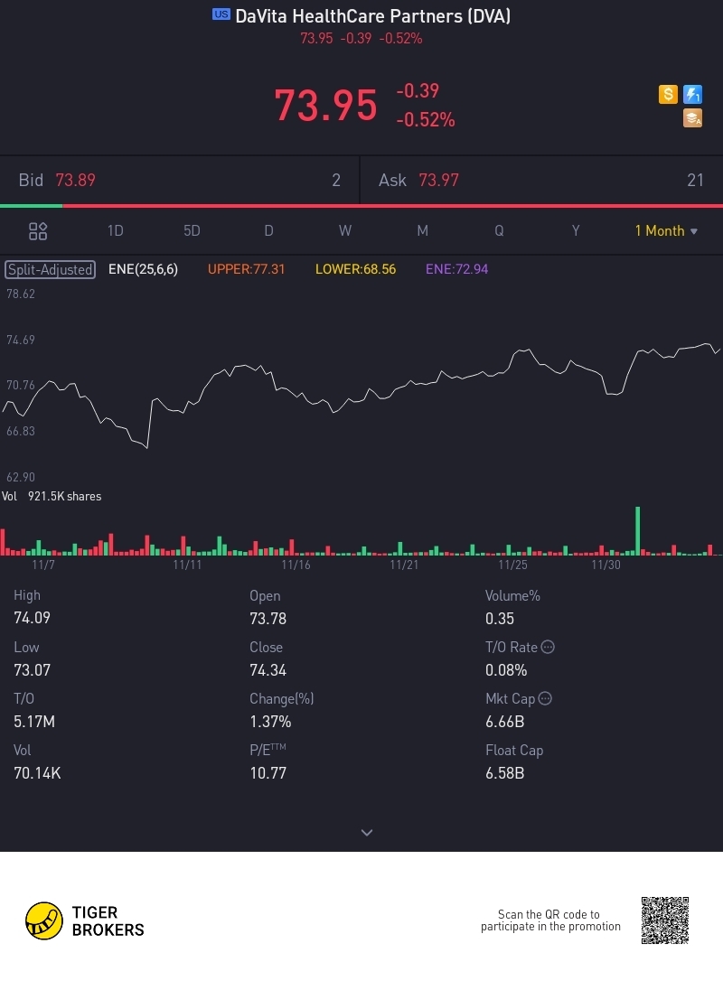Click the Bid price 73.89

[x=76, y=181]
